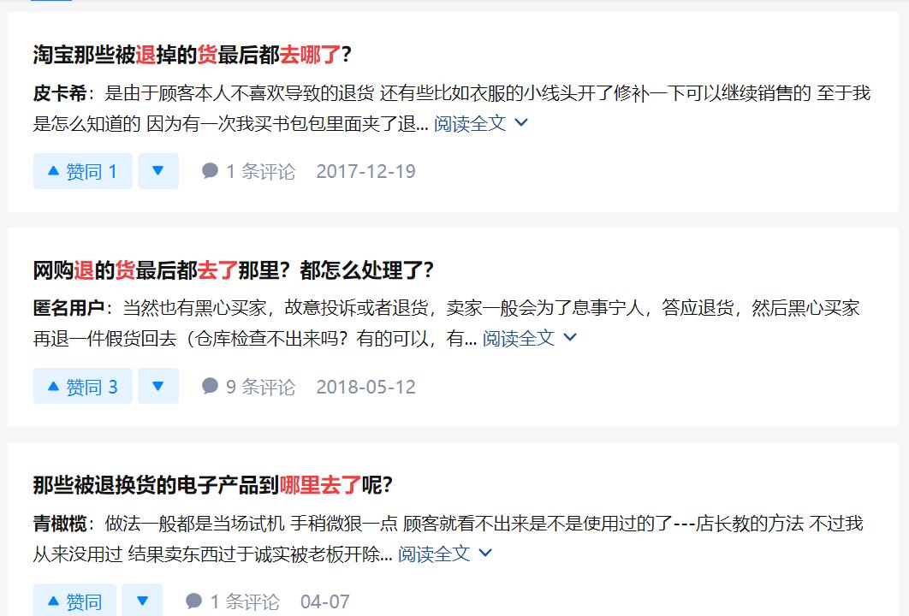
Task: Upvote the 青橄榄 answer
Action: click(x=74, y=601)
